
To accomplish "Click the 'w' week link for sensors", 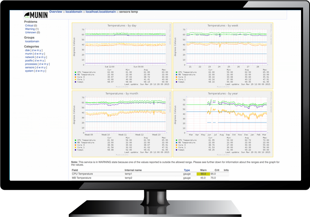I will (39, 67).
